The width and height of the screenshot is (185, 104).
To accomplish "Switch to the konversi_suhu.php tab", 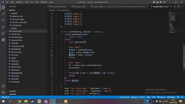I will (x=57, y=7).
